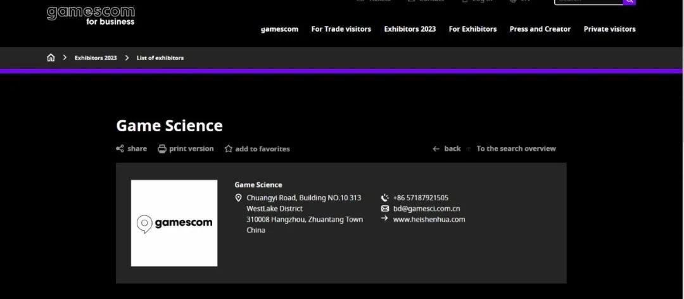Click the printer icon for print version

[162, 149]
